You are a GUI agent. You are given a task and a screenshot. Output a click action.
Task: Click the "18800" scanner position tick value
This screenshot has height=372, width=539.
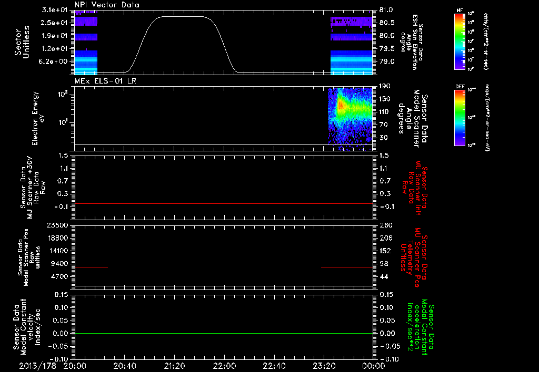tap(57, 238)
